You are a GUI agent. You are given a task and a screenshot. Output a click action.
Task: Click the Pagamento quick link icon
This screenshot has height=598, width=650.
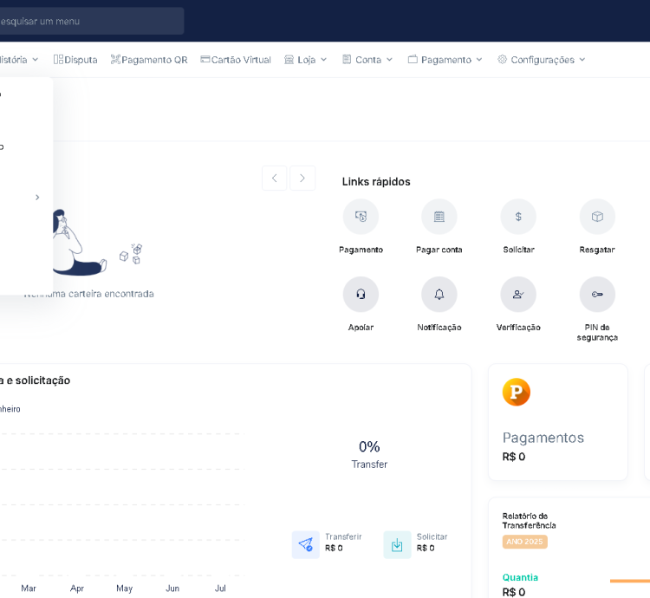pyautogui.click(x=361, y=217)
